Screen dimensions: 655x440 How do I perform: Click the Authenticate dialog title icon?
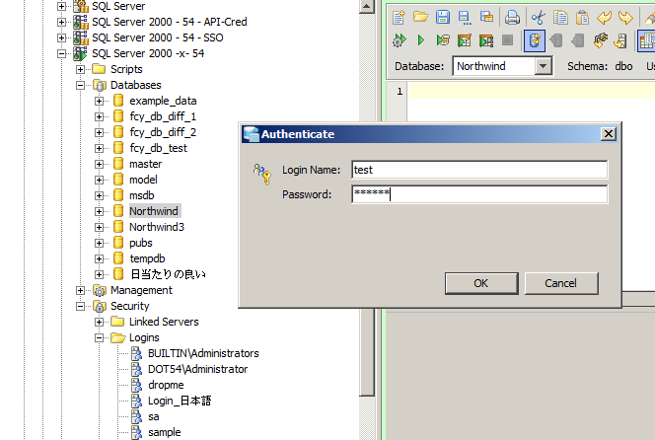pyautogui.click(x=252, y=134)
